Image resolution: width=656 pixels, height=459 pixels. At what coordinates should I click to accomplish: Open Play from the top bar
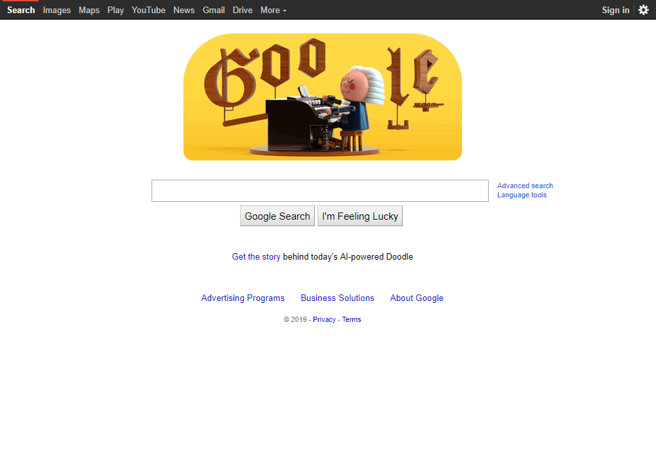[115, 10]
